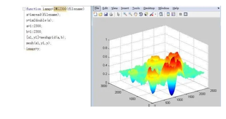226x119 pixels.
Task: Turn on the Data Cursor tool
Action: point(146,14)
